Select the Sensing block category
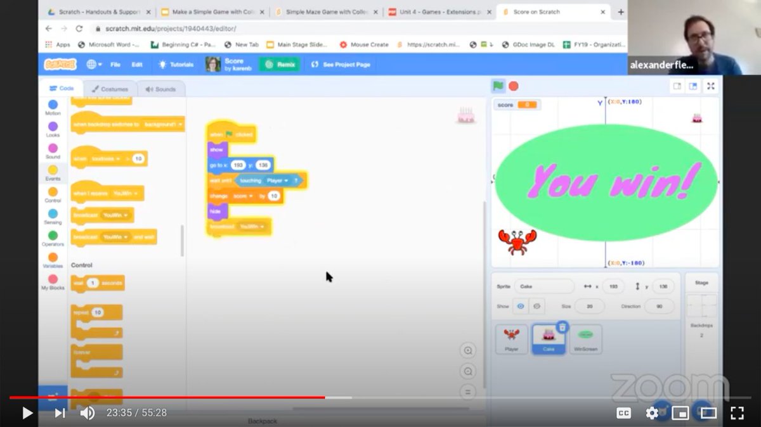 [53, 217]
